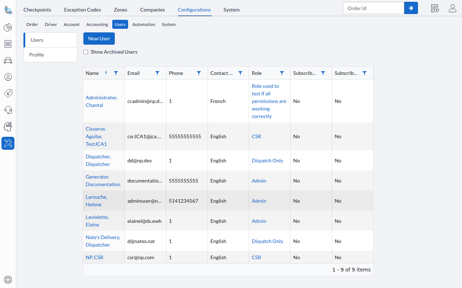
Task: Open CSR role for Cisneros Aguilar
Action: pyautogui.click(x=256, y=136)
